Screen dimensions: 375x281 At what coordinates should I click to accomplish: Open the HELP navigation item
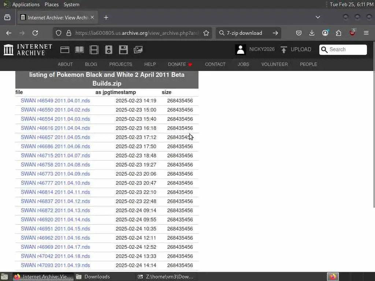[150, 64]
